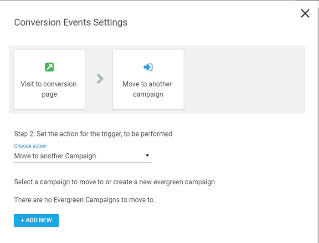Click the blue move-to-campaign arrow icon

[x=148, y=67]
